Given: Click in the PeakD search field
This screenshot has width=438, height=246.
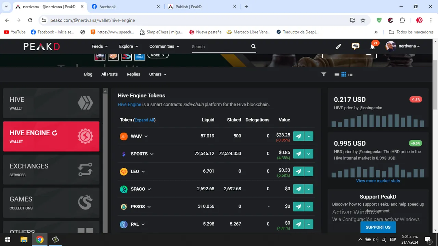Looking at the screenshot, I should (x=220, y=46).
